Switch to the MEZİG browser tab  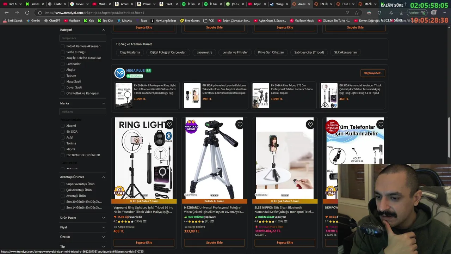pos(367,4)
